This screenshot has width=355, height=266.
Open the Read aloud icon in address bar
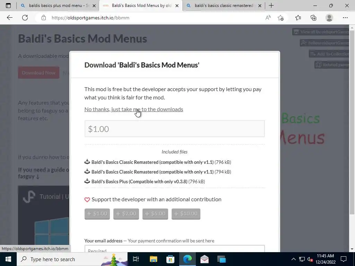(268, 18)
